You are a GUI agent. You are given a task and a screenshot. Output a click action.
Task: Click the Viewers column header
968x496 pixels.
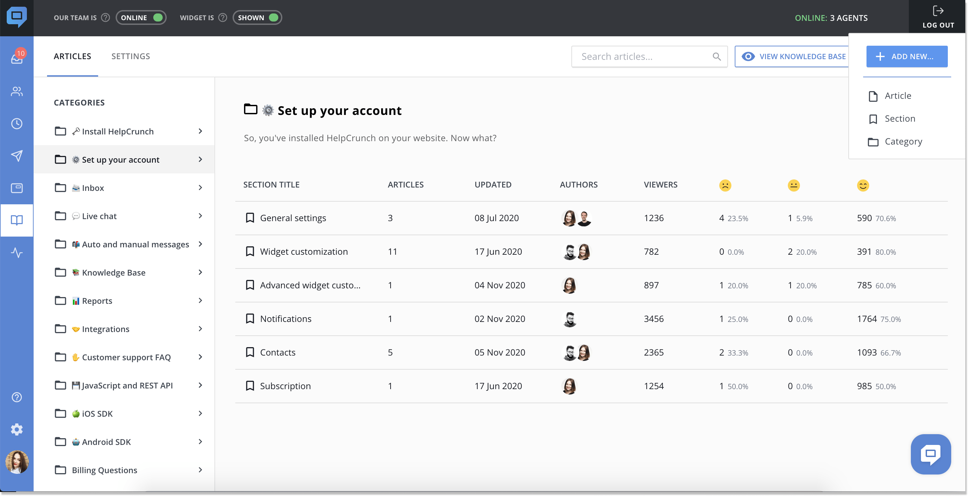[660, 184]
